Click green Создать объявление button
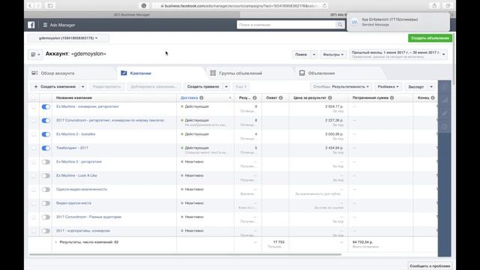The image size is (480, 270). coord(430,38)
